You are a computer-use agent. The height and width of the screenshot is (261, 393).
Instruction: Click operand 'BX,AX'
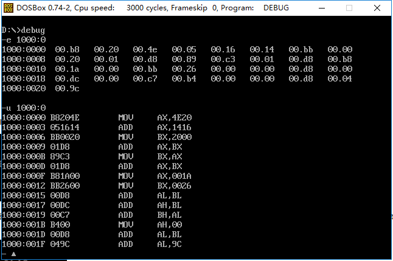point(170,157)
